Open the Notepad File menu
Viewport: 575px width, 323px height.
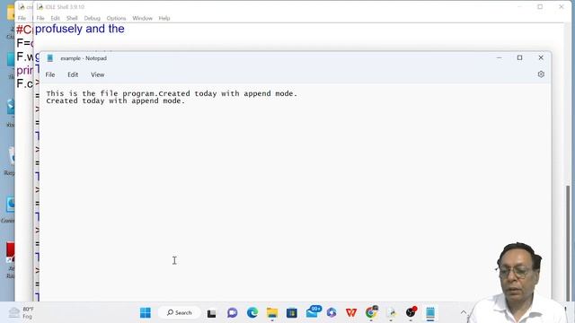(50, 74)
